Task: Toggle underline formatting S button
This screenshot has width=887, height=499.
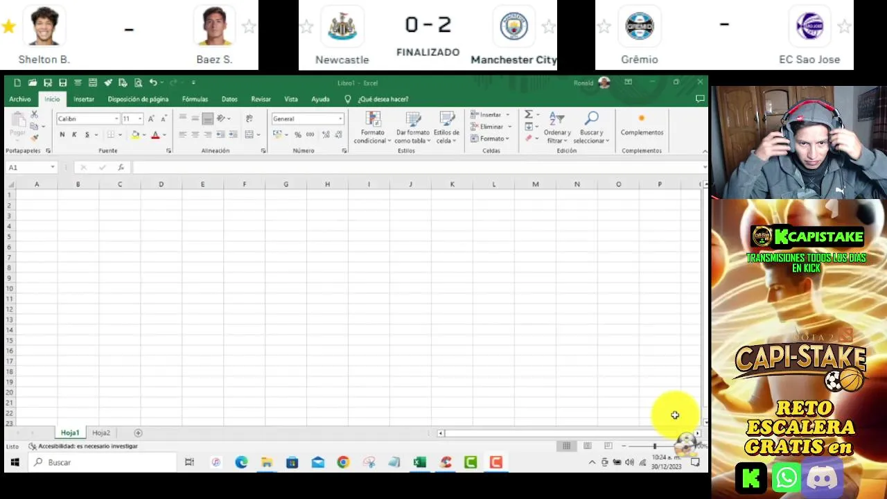Action: pyautogui.click(x=87, y=134)
